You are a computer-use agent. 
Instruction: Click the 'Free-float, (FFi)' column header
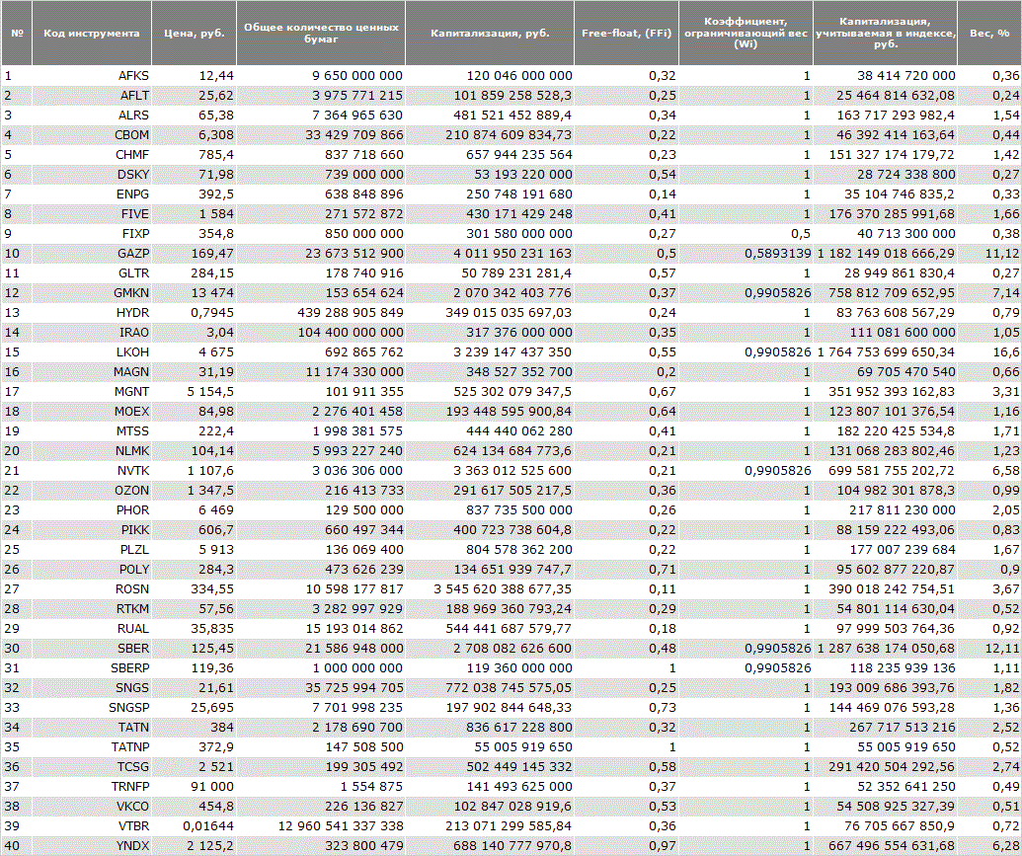point(626,33)
